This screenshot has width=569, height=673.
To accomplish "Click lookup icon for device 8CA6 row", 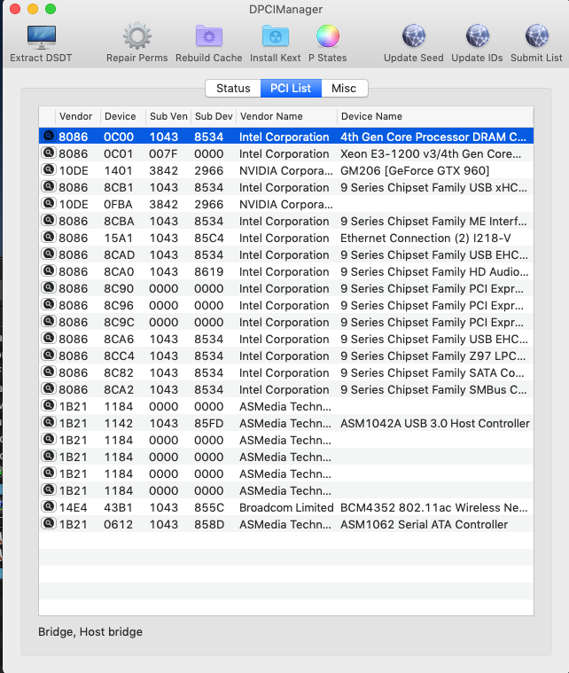I will pos(49,338).
